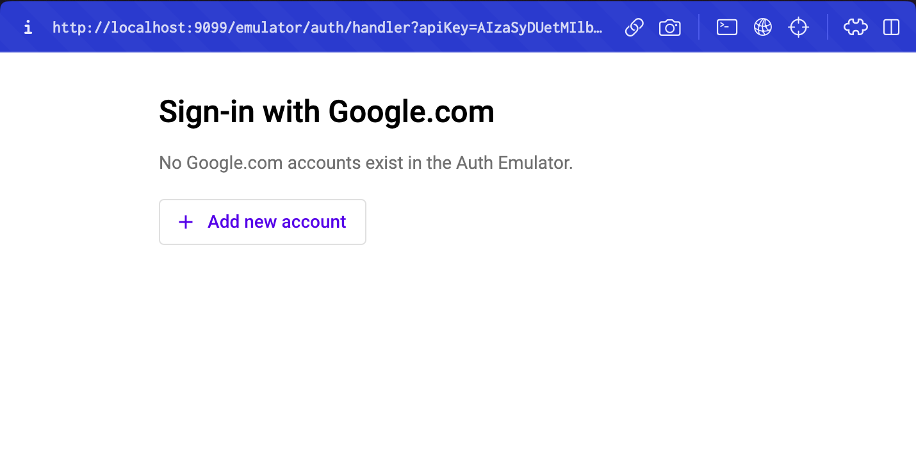916x467 pixels.
Task: Activate the crosshair element inspector icon
Action: 798,28
